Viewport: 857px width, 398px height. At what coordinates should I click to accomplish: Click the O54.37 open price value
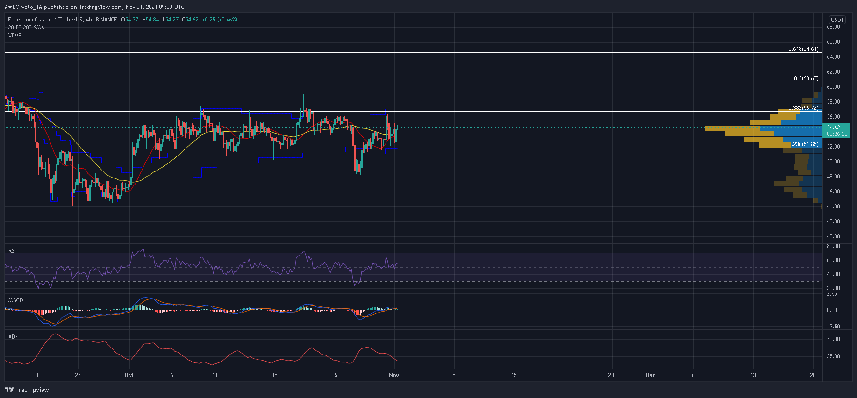click(x=130, y=20)
